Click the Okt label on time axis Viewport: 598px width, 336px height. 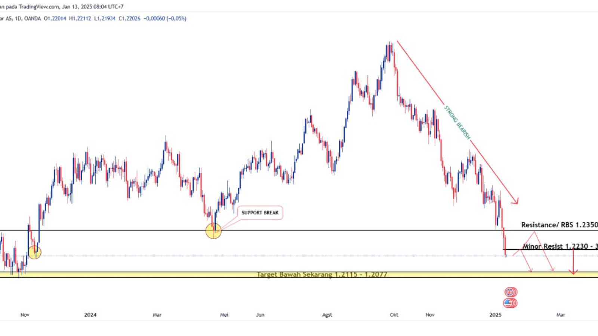coord(394,315)
